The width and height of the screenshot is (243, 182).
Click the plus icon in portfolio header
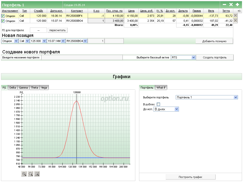(x=237, y=4)
